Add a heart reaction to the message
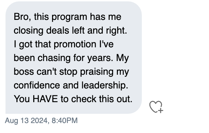This screenshot has height=133, width=209. point(156,107)
